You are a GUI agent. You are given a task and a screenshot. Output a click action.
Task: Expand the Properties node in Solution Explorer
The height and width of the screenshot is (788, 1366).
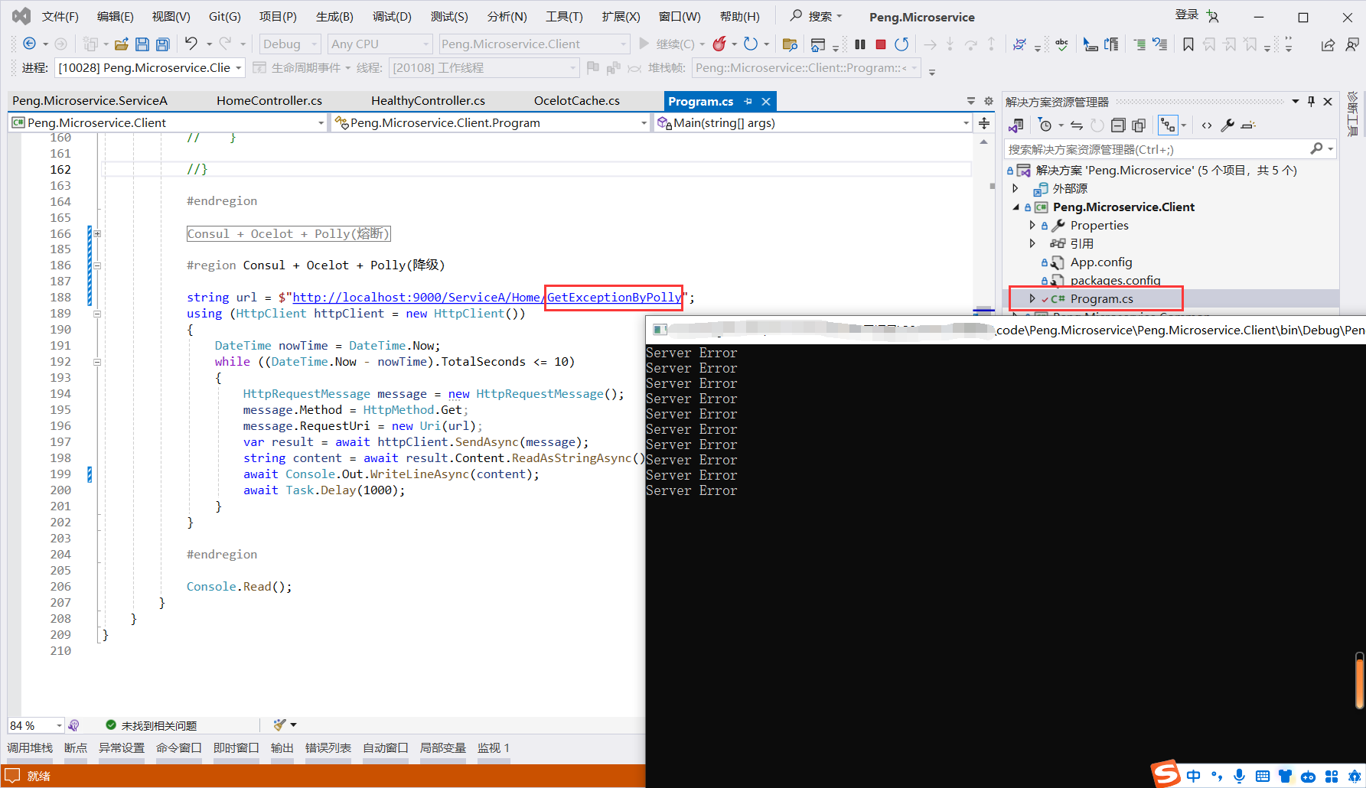click(x=1032, y=225)
